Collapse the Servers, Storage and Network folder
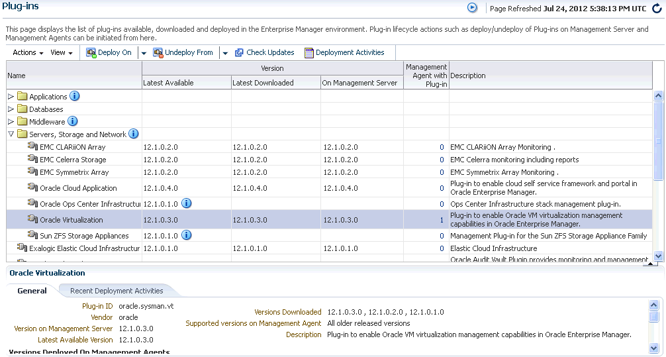Viewport: 666px width, 357px height. (11, 134)
